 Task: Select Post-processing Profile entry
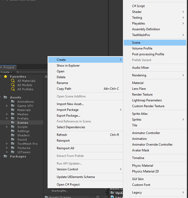click(155, 54)
